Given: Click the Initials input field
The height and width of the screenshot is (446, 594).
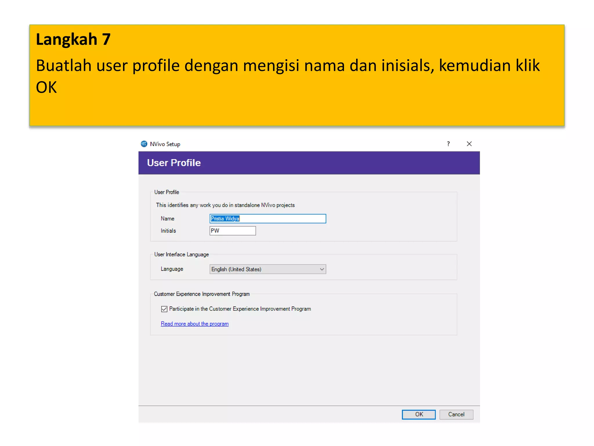Looking at the screenshot, I should (233, 231).
